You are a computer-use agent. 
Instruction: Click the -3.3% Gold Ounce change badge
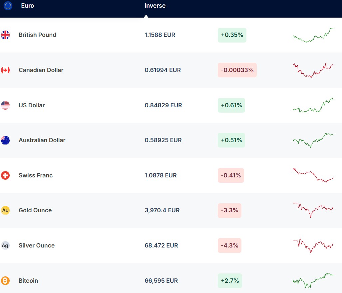[x=229, y=210]
